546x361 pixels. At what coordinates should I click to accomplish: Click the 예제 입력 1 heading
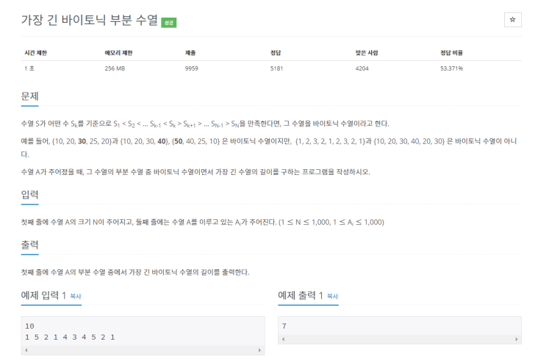point(43,296)
